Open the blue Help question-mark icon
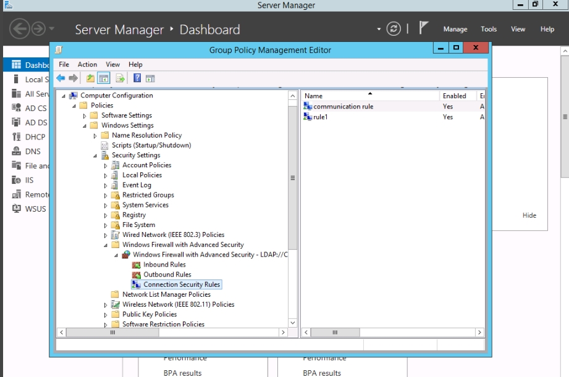The height and width of the screenshot is (377, 569). [137, 78]
